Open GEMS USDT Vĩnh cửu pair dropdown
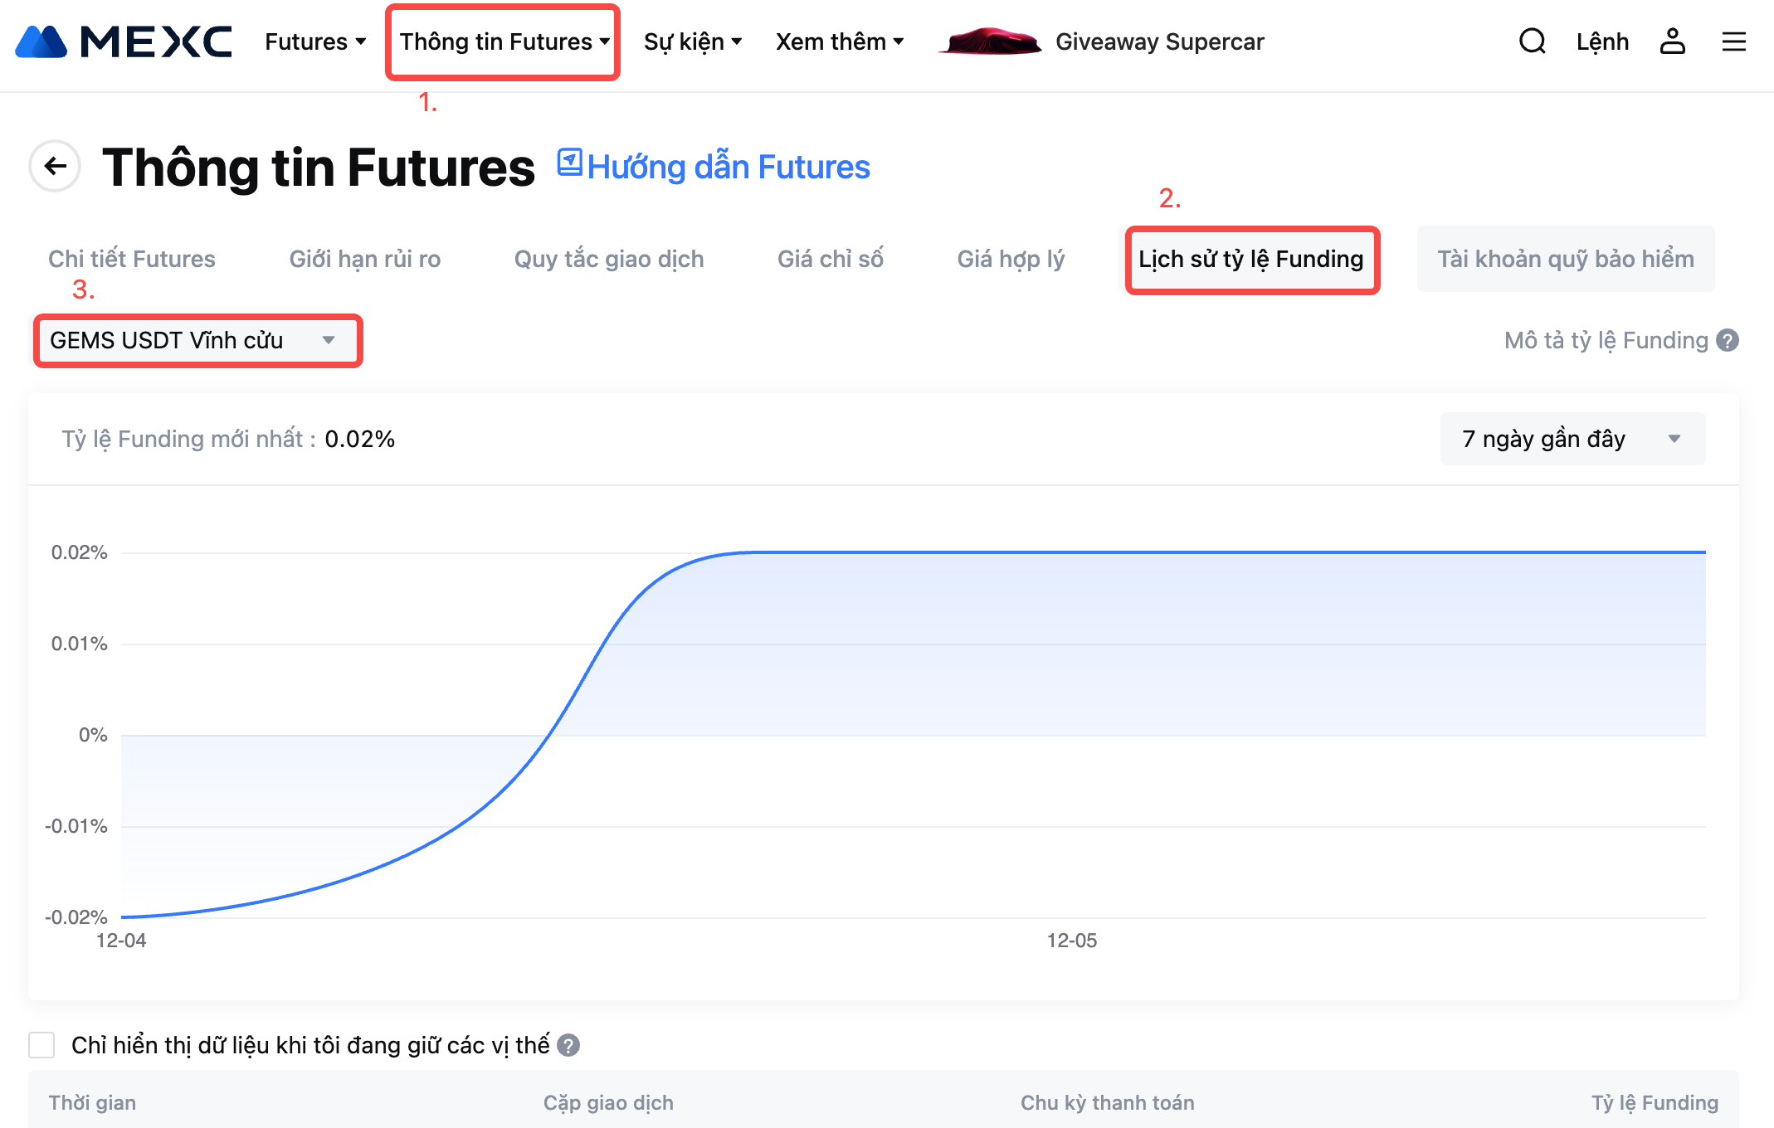The image size is (1774, 1128). click(197, 341)
